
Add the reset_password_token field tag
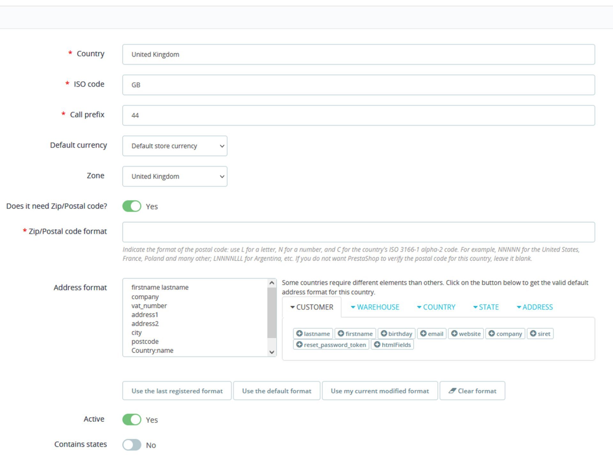click(x=331, y=345)
